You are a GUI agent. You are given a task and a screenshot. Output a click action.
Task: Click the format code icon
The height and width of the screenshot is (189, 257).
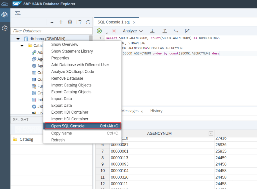point(176,31)
